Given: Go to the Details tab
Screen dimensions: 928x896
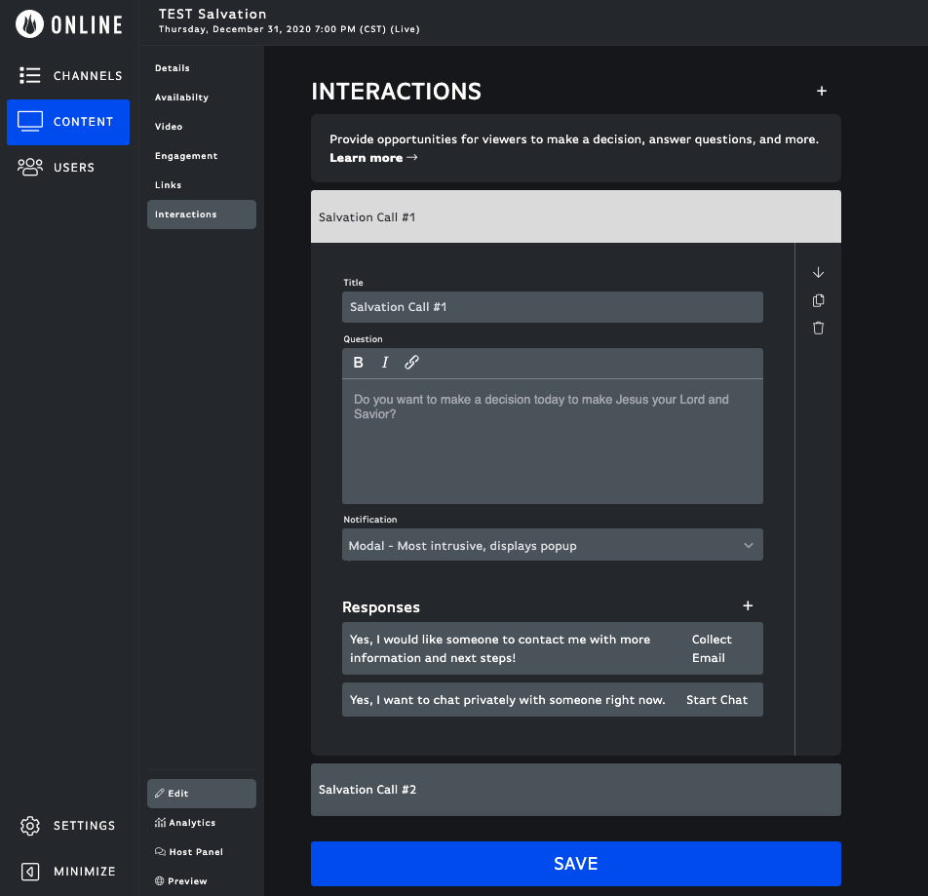Looking at the screenshot, I should pyautogui.click(x=201, y=68).
